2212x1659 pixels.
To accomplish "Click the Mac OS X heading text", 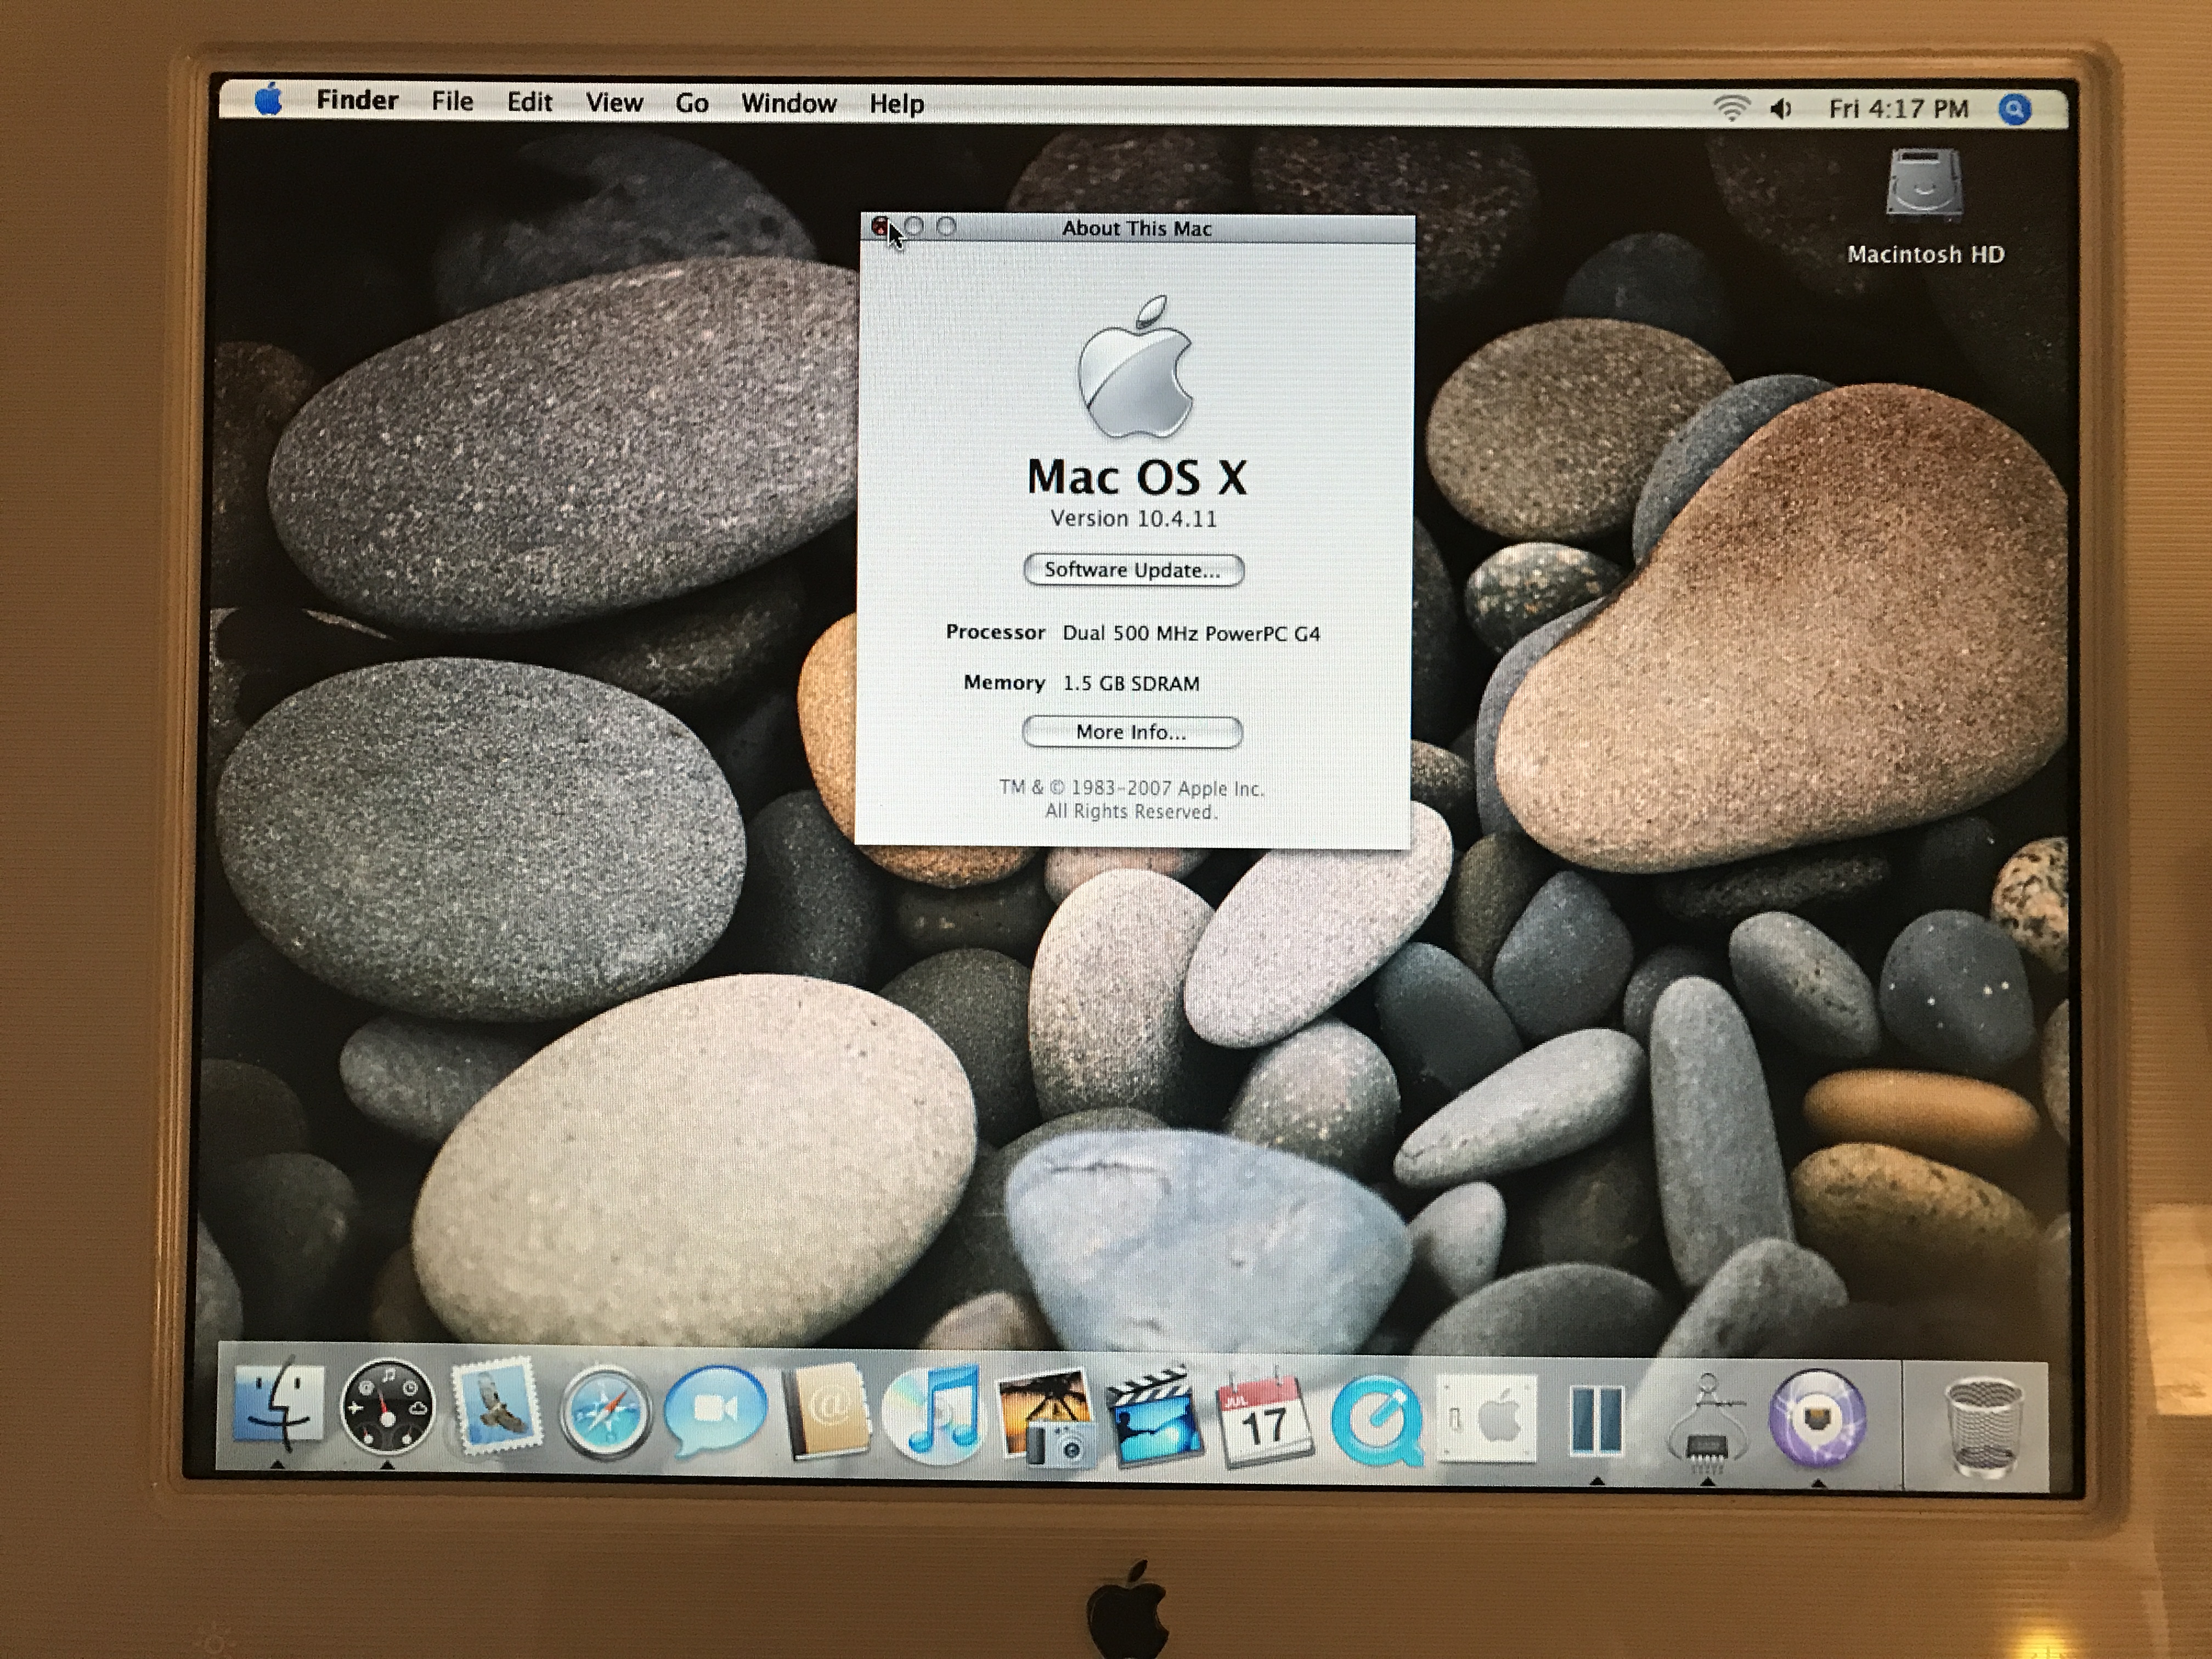I will pos(1137,477).
